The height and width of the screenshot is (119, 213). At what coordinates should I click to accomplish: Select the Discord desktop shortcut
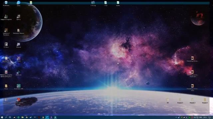click(x=19, y=45)
